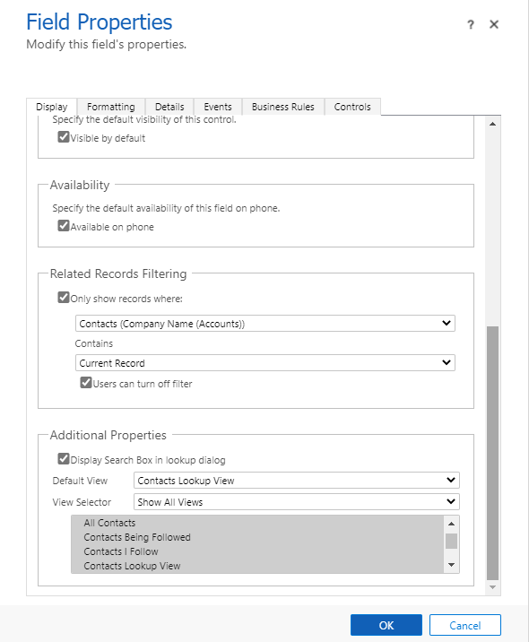Click the Cancel button
The height and width of the screenshot is (642, 529).
pyautogui.click(x=465, y=625)
